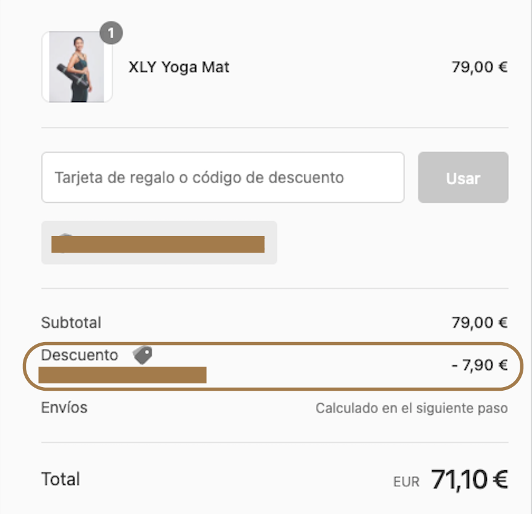Click the product price 79,00 €

coord(480,67)
